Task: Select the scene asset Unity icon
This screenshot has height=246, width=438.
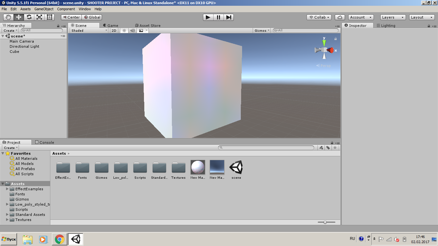Action: 236,167
